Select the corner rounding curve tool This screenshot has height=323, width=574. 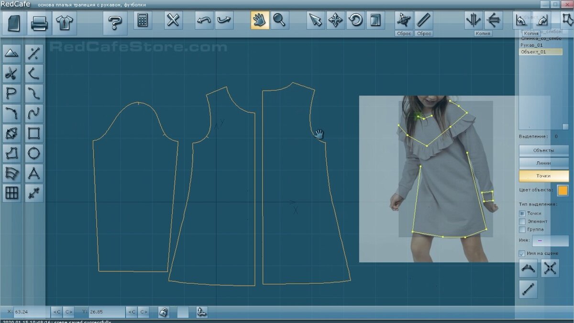[x=12, y=113]
